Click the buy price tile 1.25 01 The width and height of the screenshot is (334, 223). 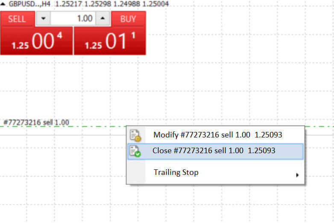(x=110, y=41)
